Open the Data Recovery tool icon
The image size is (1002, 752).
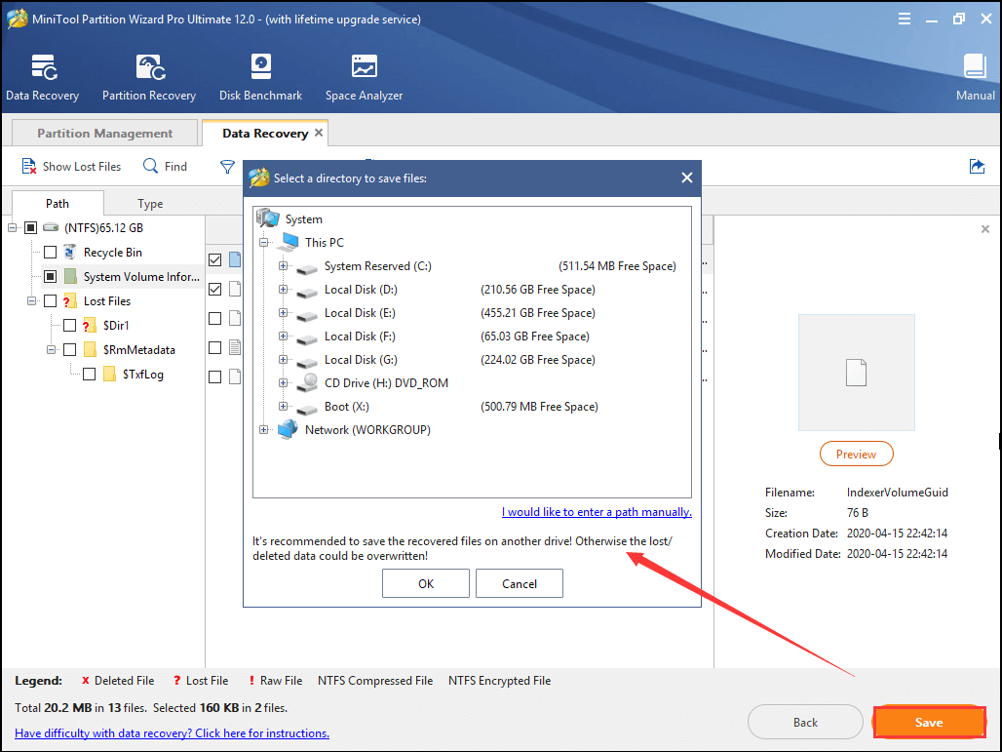[43, 68]
